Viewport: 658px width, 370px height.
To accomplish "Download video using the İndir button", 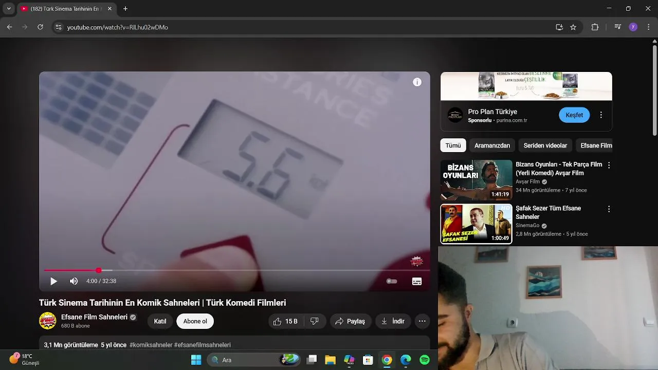I will click(393, 321).
